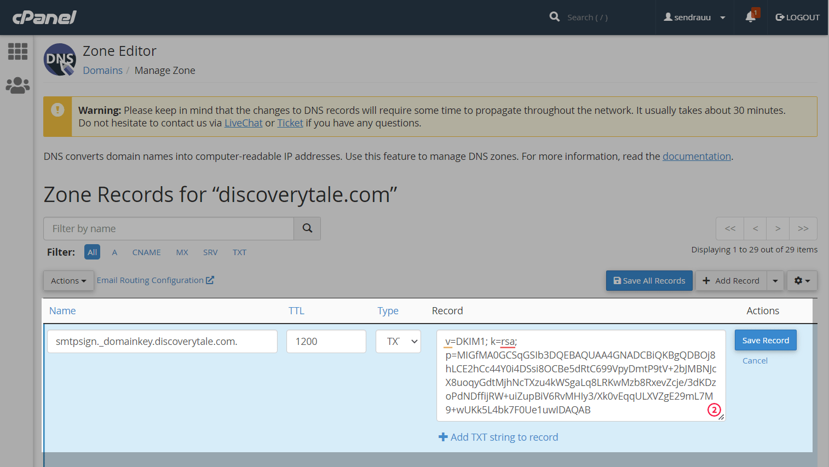829x467 pixels.
Task: Go to the next page of records
Action: click(x=778, y=228)
